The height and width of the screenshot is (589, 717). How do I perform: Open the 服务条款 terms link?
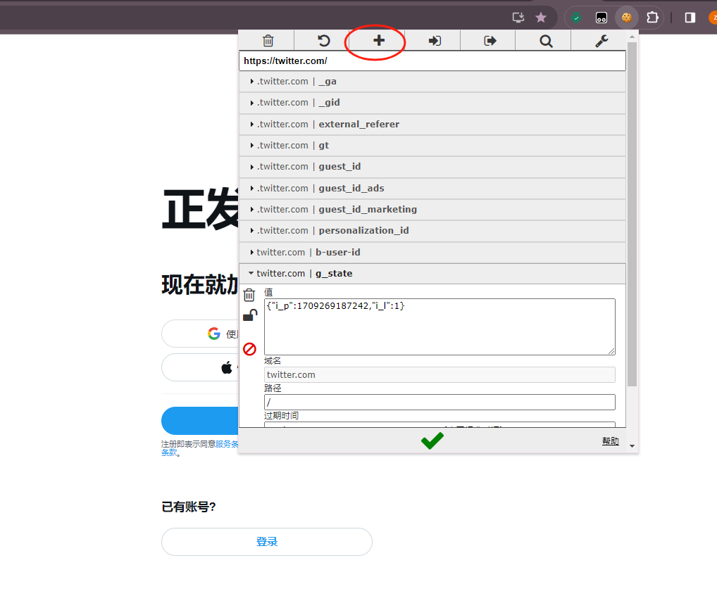[x=227, y=444]
